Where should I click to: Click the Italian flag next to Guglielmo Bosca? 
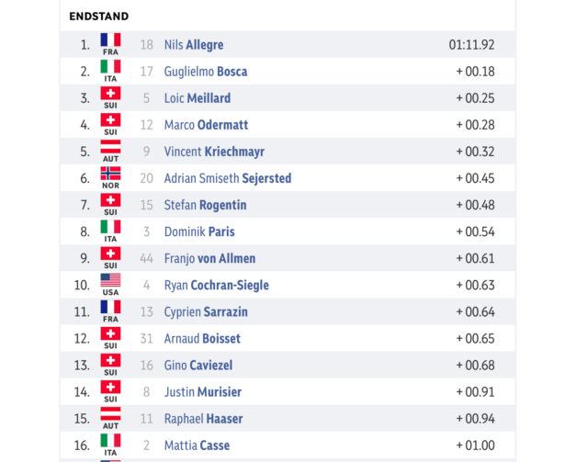(110, 66)
